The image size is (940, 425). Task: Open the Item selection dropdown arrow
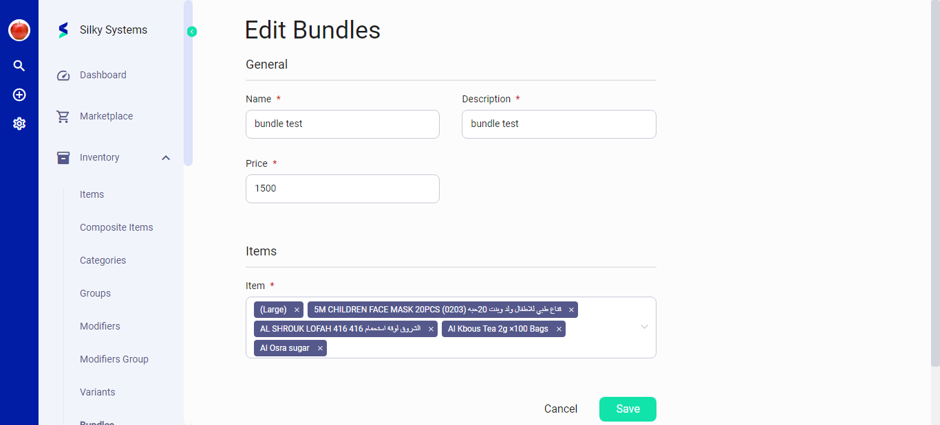pos(644,328)
